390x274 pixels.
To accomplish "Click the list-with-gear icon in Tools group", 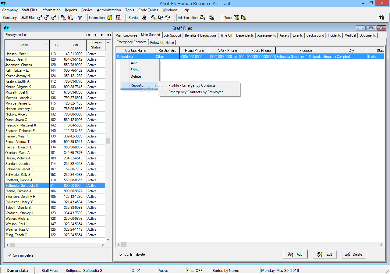I will (244, 18).
